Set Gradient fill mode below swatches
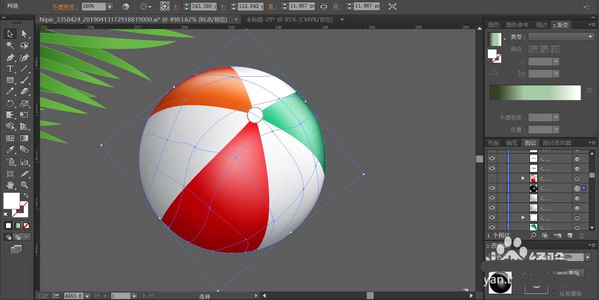The height and width of the screenshot is (300, 599). [17, 226]
